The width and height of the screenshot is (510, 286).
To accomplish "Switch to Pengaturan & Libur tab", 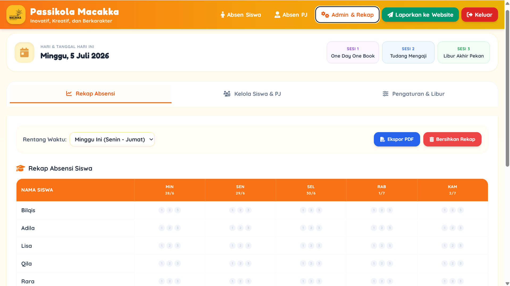I will [x=413, y=94].
